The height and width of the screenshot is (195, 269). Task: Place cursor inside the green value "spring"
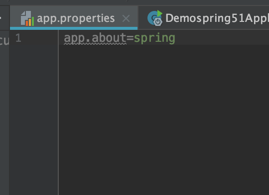[x=154, y=39]
